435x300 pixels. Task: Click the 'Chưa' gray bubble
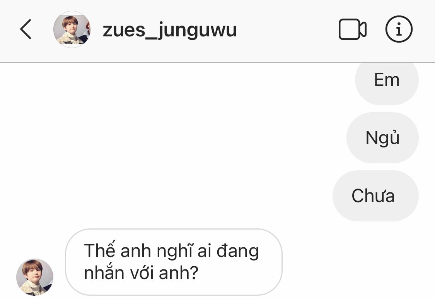375,196
